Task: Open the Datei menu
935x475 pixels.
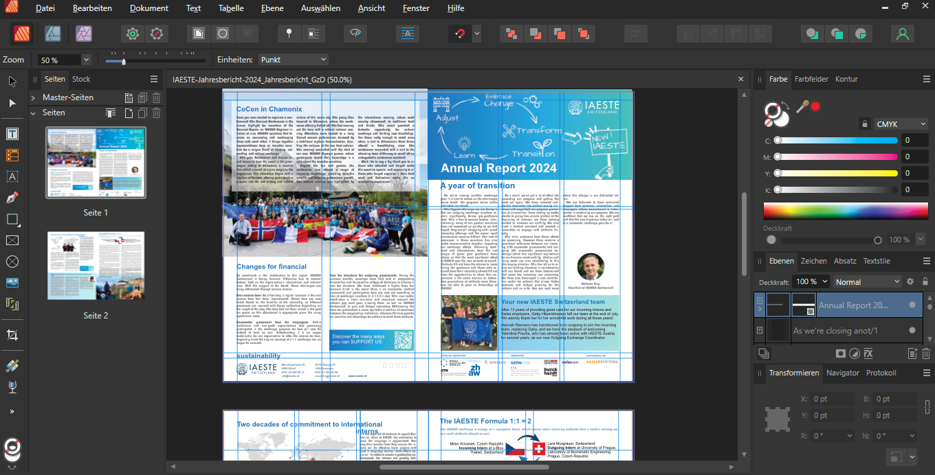Action: point(45,8)
